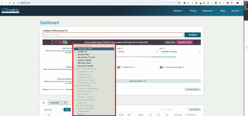The height and width of the screenshot is (116, 248).
Task: Select Hong Kong, China location
Action: [x=94, y=49]
